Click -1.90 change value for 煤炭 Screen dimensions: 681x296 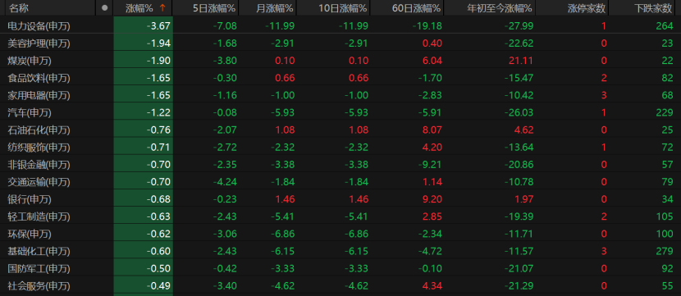point(158,61)
